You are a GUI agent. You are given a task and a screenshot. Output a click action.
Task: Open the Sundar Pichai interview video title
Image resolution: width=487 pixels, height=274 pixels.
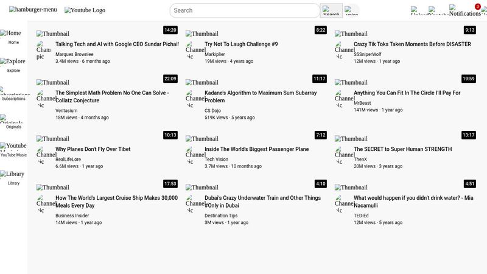pos(117,44)
